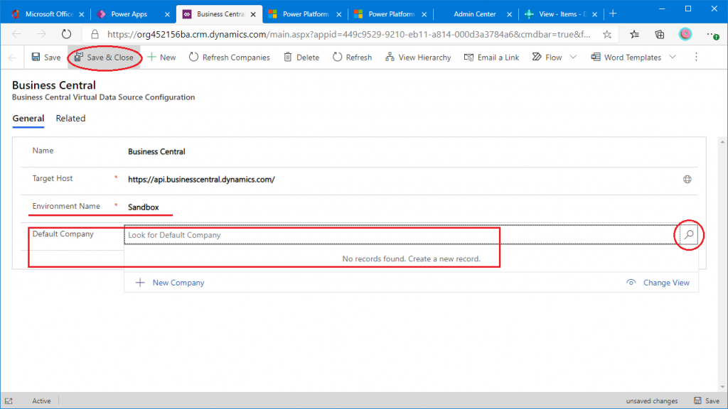The image size is (728, 409).
Task: Open a new browser tab
Action: (x=613, y=14)
